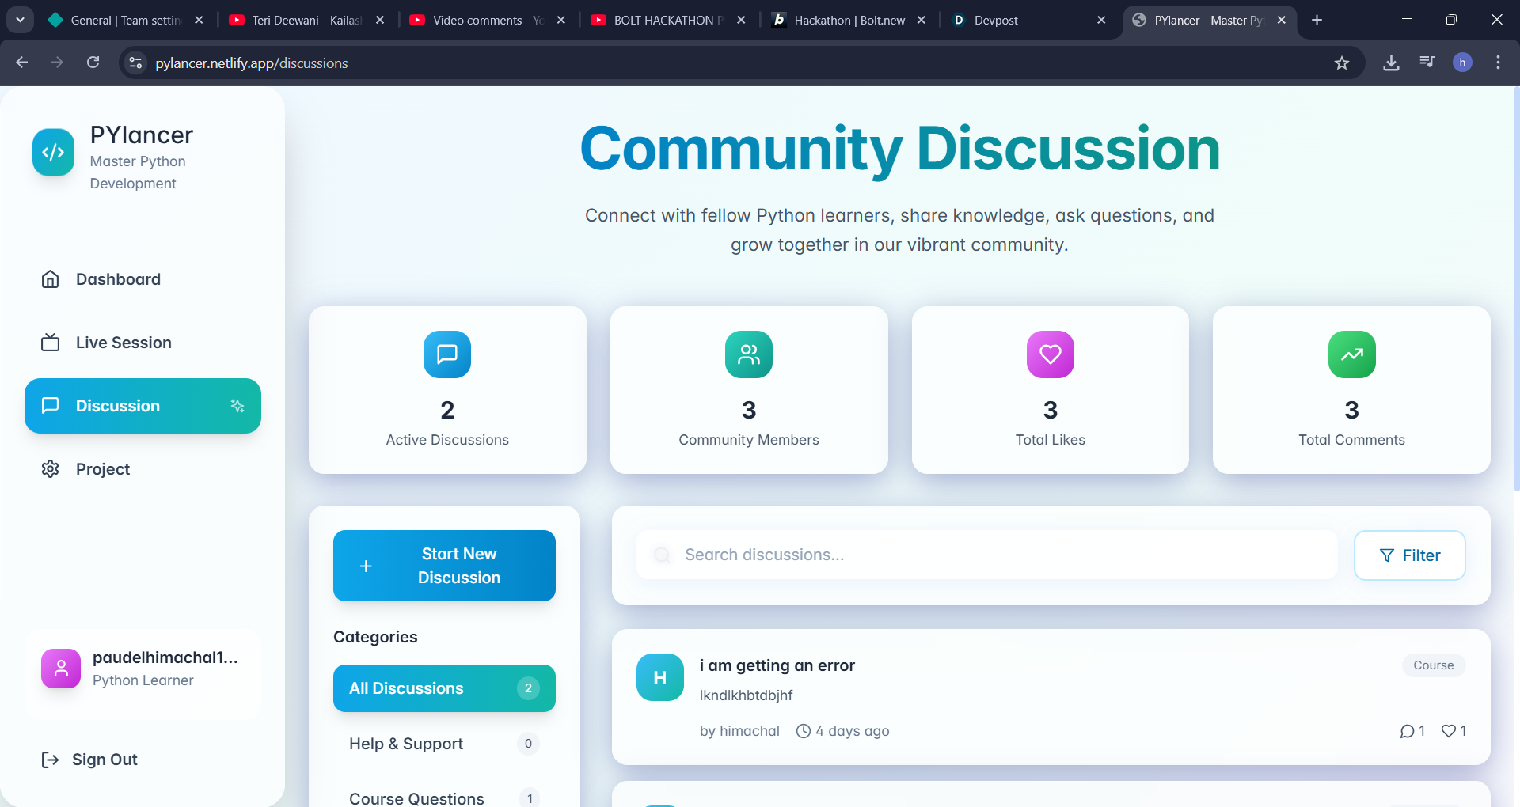Click the sparkle icon on Discussion item
The image size is (1520, 807).
[237, 406]
